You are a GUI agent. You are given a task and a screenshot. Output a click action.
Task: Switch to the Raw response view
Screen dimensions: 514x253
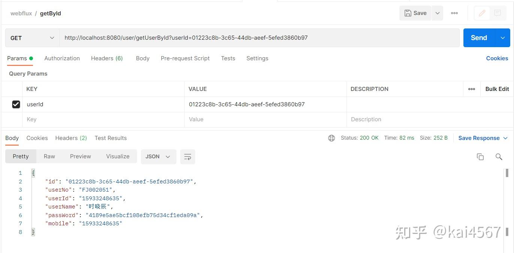[49, 156]
